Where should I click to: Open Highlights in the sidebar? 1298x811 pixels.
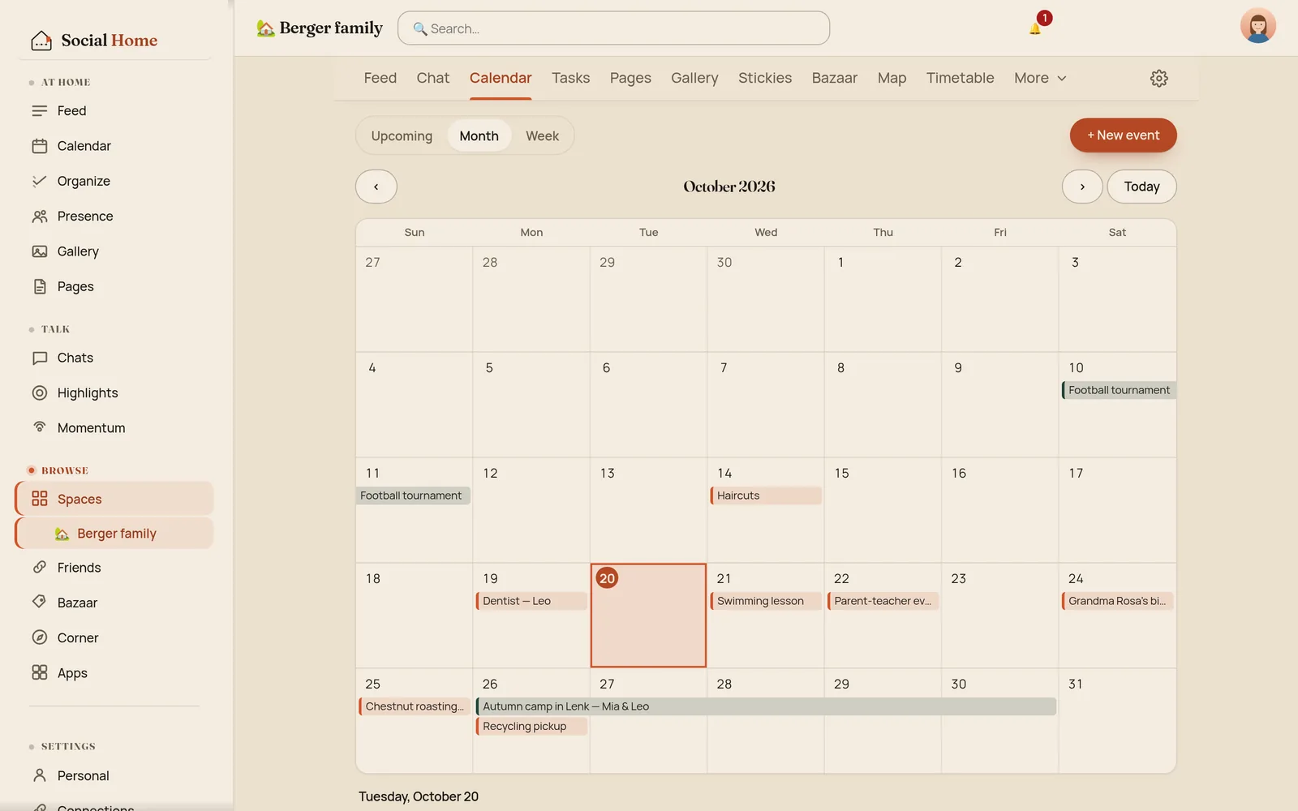(x=114, y=393)
